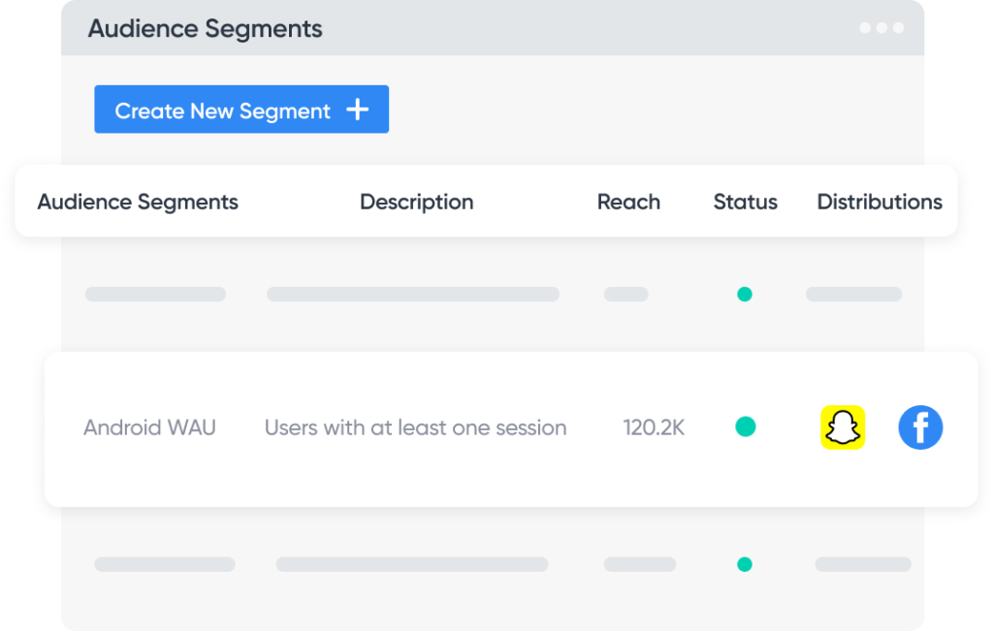
Task: Click the Facebook distribution icon
Action: pos(919,427)
